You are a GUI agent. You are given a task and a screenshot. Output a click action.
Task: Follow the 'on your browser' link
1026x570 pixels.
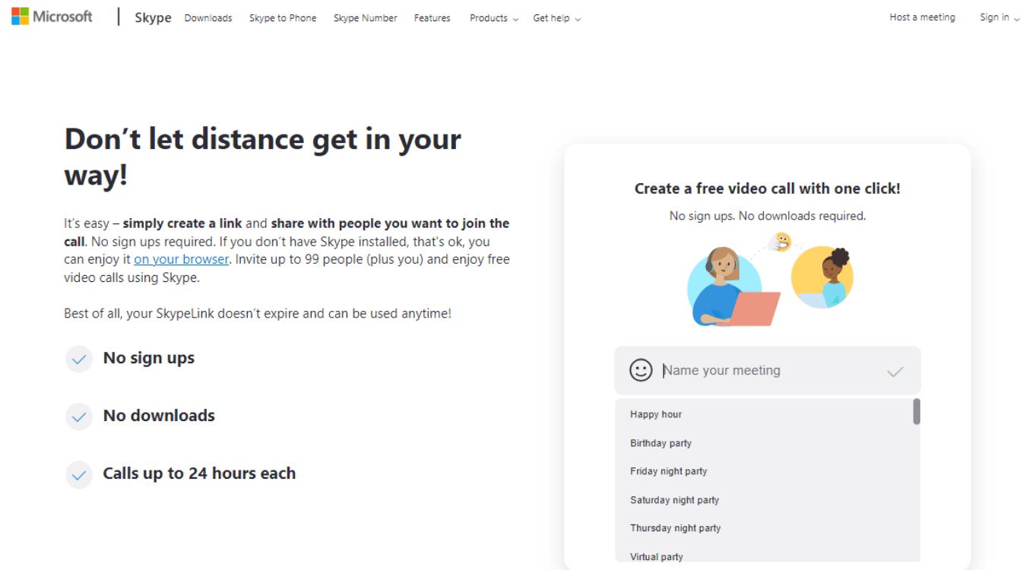click(182, 259)
